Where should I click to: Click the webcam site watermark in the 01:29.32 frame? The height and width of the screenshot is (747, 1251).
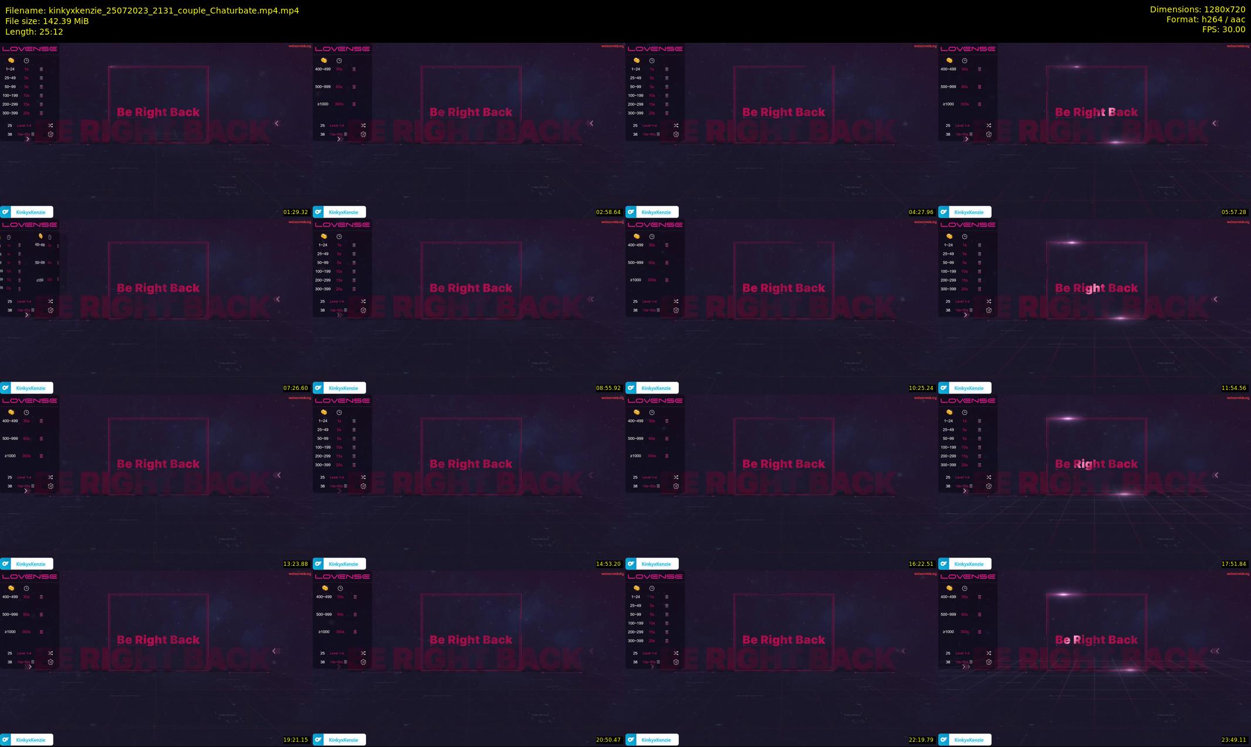tap(299, 46)
